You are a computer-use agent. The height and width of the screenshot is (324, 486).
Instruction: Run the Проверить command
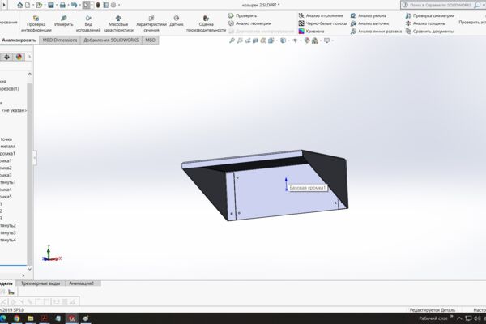pos(242,15)
